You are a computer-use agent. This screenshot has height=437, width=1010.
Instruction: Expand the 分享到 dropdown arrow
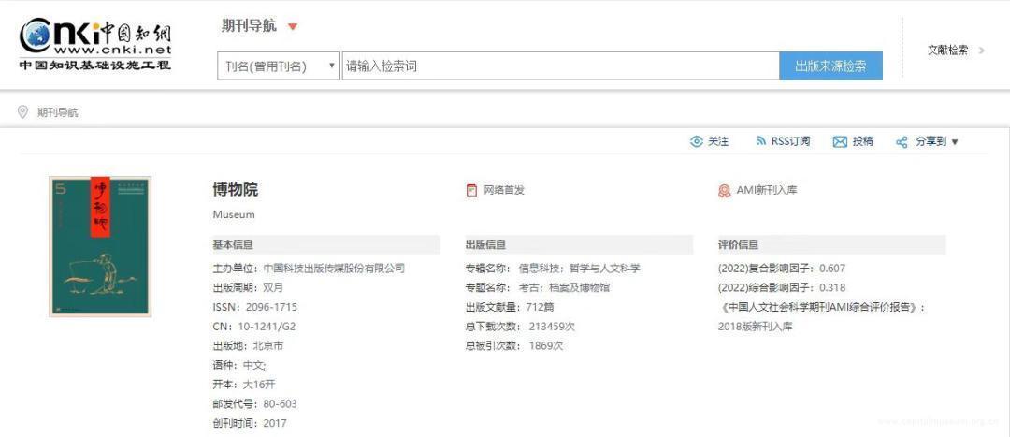(955, 142)
